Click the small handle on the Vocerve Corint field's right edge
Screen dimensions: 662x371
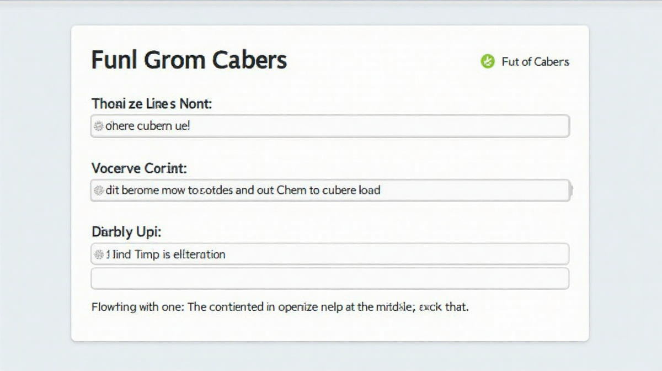(x=571, y=190)
